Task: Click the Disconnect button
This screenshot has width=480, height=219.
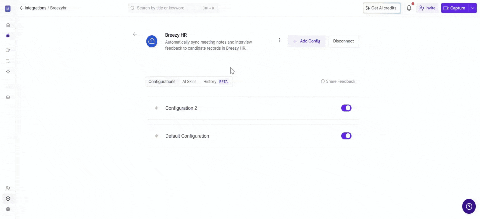Action: 343,41
